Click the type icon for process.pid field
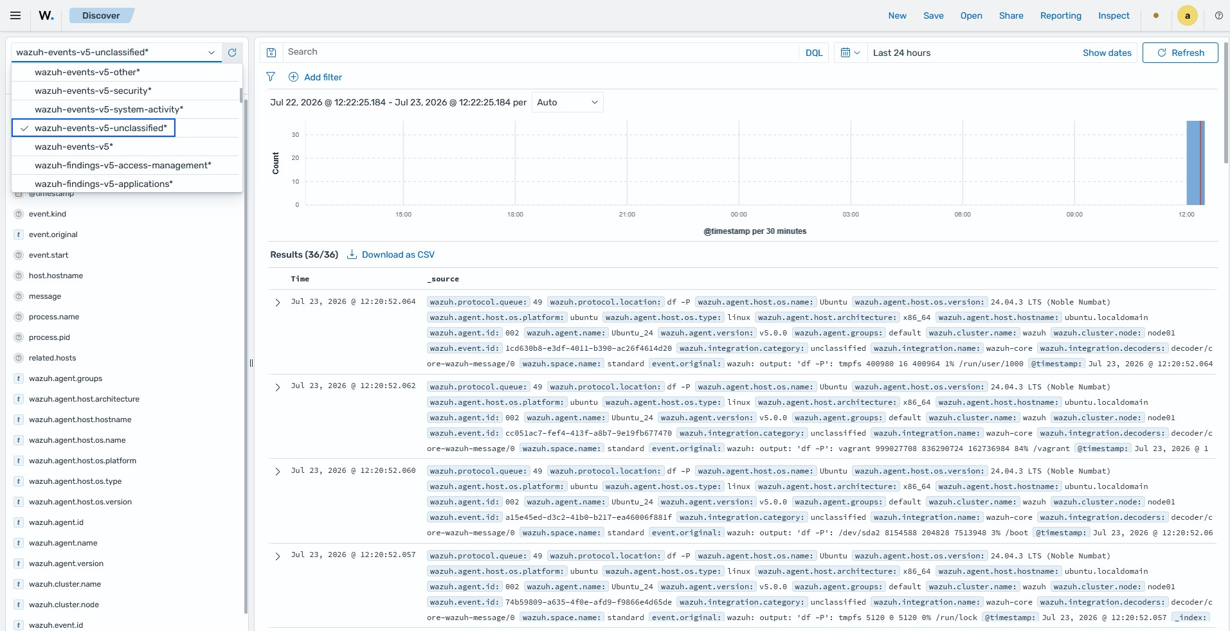 (19, 337)
